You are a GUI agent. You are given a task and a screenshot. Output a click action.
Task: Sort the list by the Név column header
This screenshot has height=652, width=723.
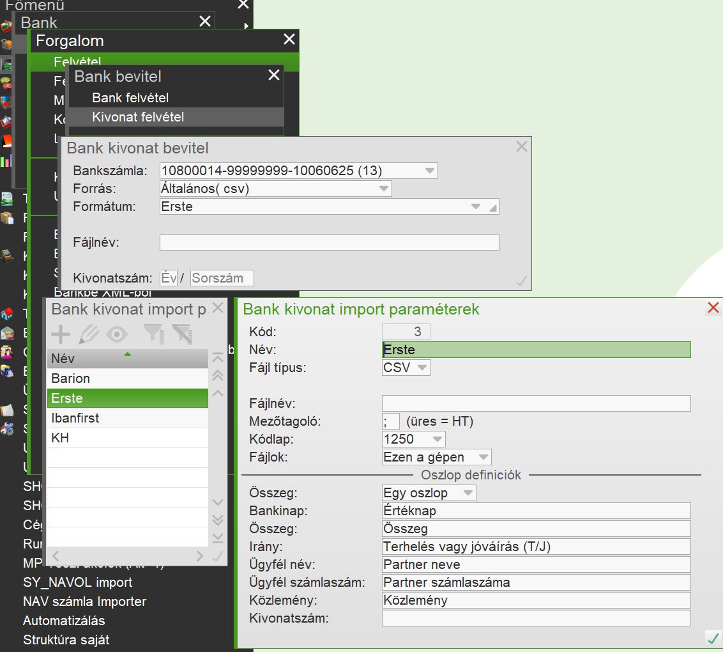127,359
